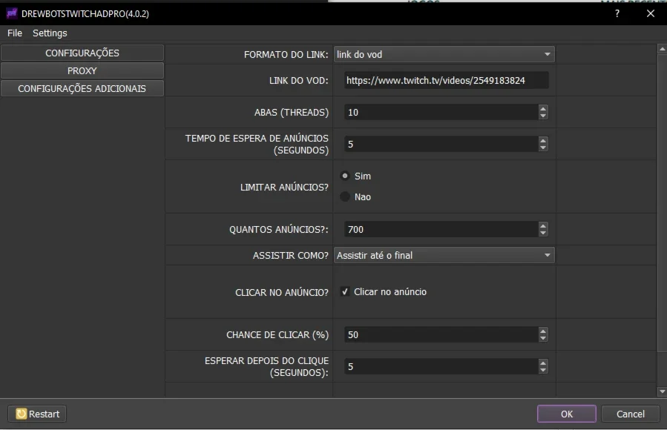
Task: Click the scrollbar up arrow
Action: click(662, 49)
